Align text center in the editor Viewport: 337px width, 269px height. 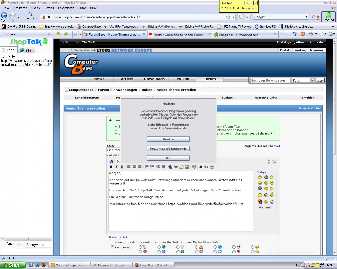click(x=134, y=167)
